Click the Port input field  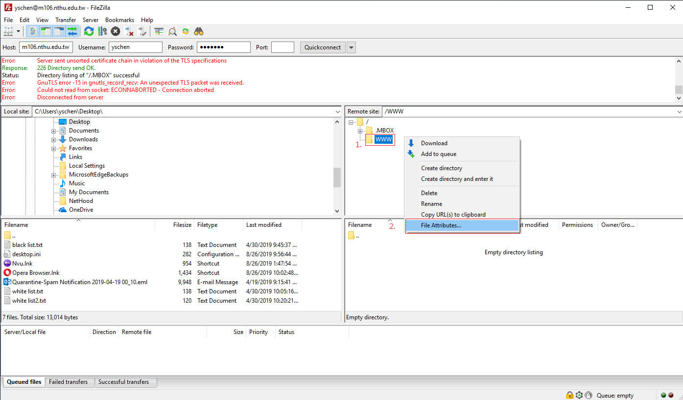283,47
